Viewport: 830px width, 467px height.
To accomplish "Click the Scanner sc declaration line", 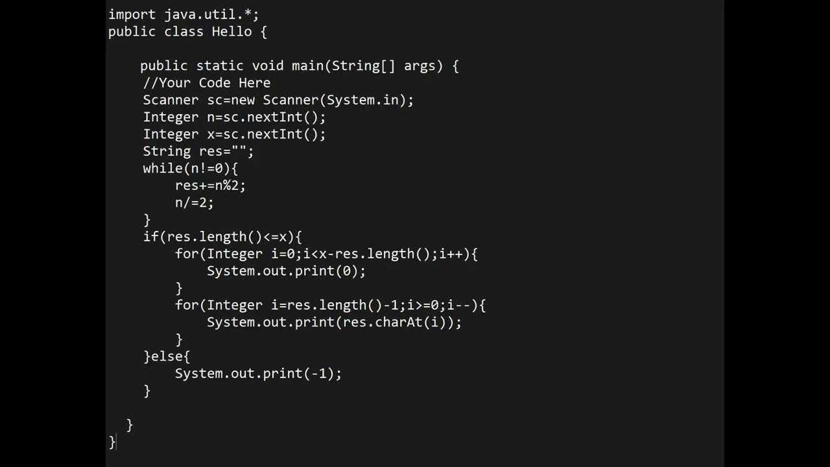I will click(278, 100).
